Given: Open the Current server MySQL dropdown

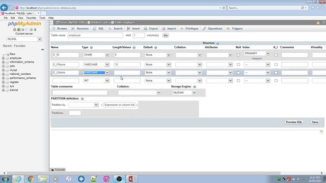Looking at the screenshot, I should tap(24, 39).
